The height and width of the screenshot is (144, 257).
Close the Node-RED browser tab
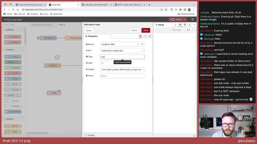click(x=78, y=5)
